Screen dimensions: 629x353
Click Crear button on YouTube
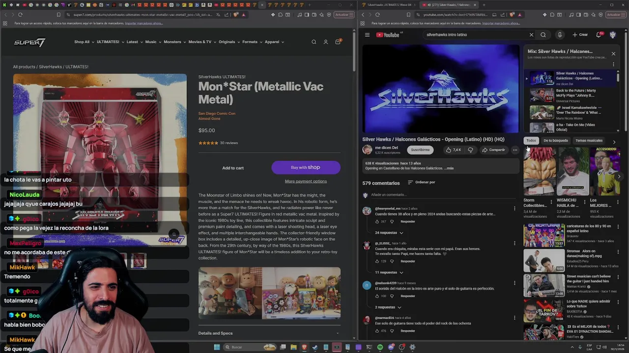(x=580, y=35)
